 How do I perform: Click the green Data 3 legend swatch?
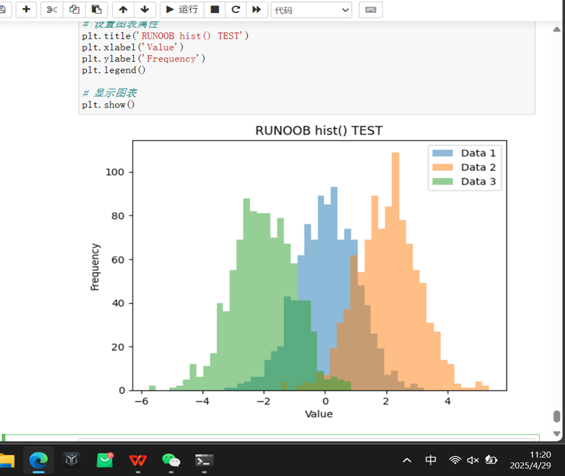point(443,182)
